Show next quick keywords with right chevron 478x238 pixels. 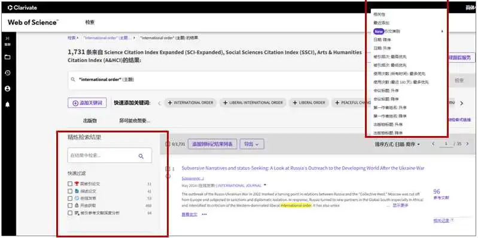461,103
